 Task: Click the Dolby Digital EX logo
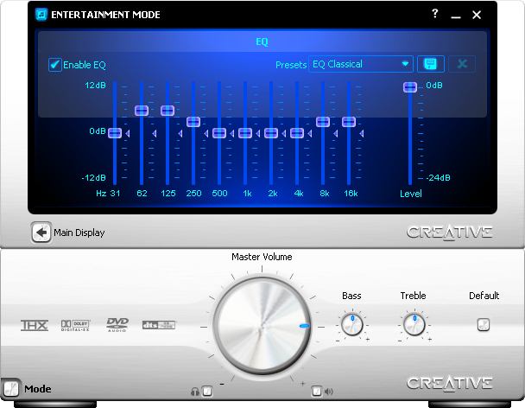tap(75, 325)
